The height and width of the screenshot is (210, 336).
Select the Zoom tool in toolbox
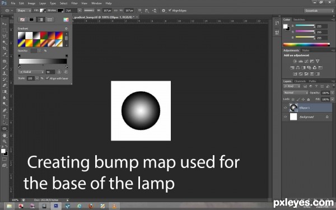tap(4, 141)
